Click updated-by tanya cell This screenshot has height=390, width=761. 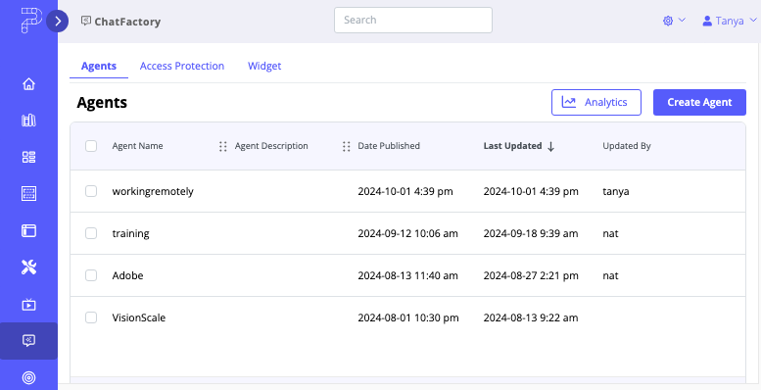tap(616, 191)
